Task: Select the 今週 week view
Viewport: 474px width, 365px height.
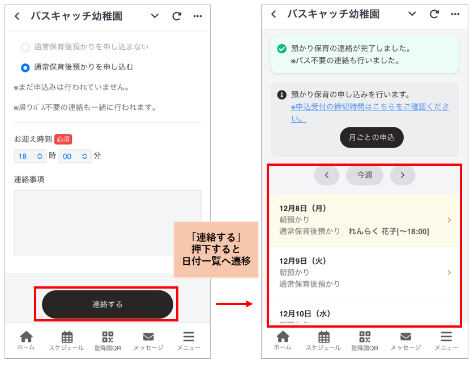Action: click(364, 175)
